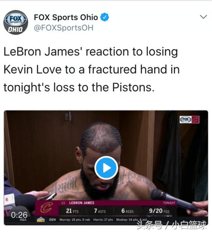Click the 7 ASTS stat

point(100,211)
